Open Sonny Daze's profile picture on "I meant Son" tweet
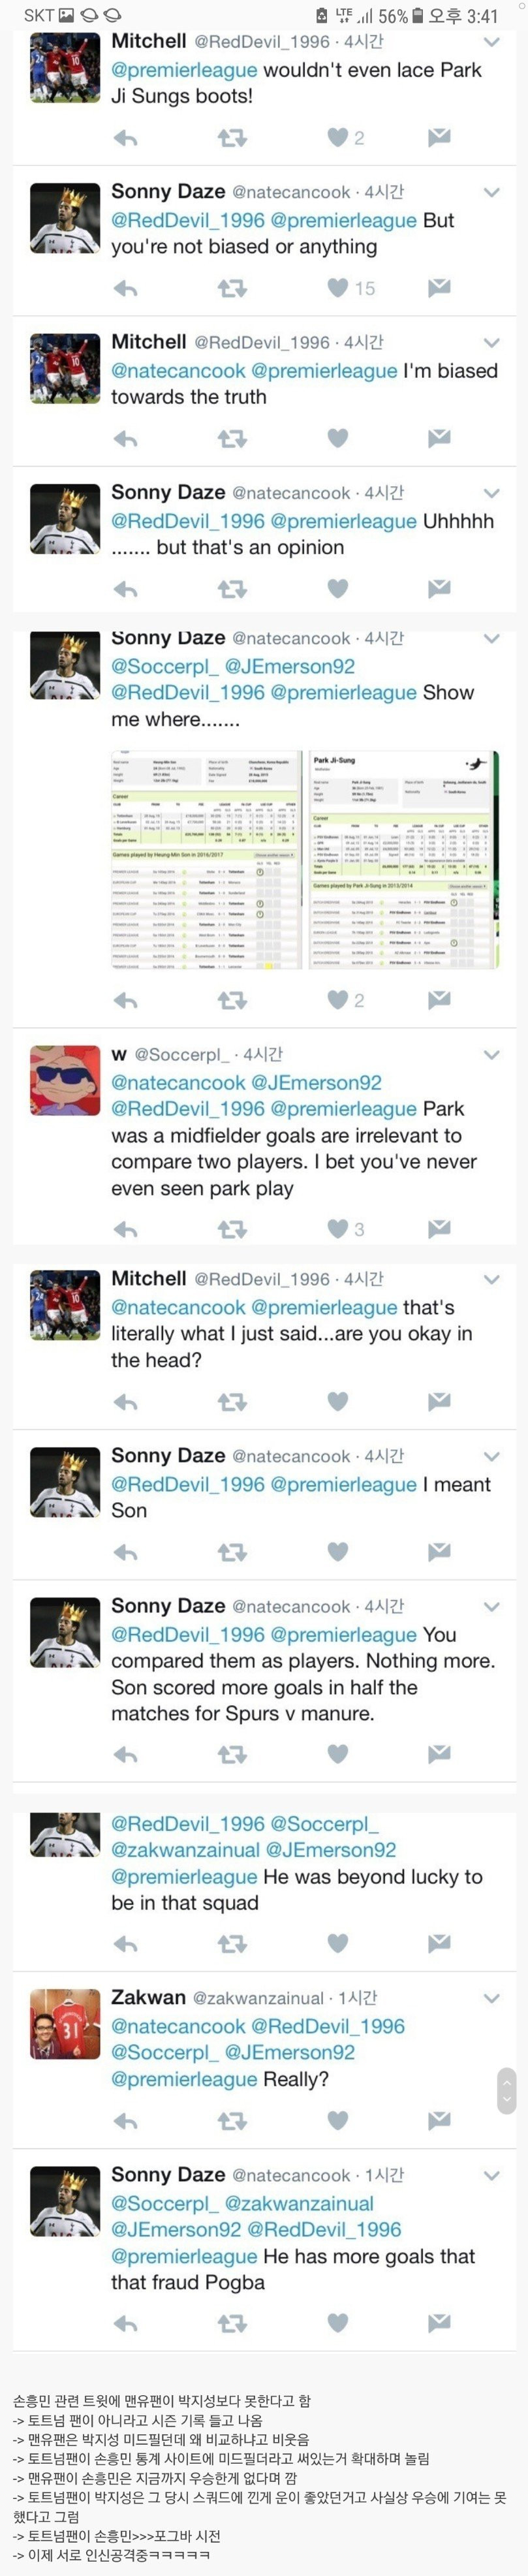 click(65, 1483)
